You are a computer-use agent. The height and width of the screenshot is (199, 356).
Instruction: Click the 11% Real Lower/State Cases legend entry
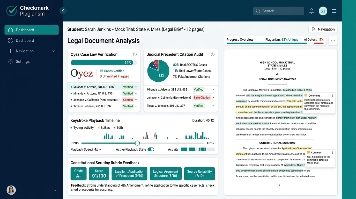192,71
